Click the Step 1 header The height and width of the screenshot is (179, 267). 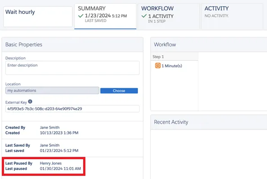pos(174,57)
